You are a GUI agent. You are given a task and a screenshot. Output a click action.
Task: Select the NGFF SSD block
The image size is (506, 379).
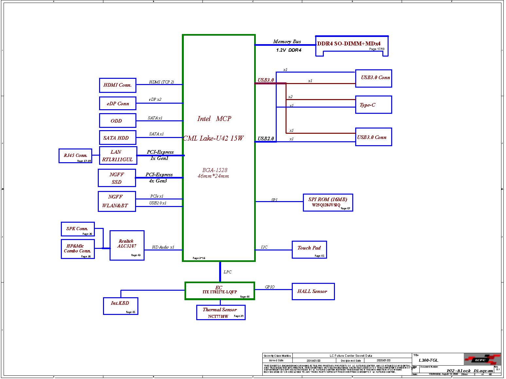(x=117, y=178)
